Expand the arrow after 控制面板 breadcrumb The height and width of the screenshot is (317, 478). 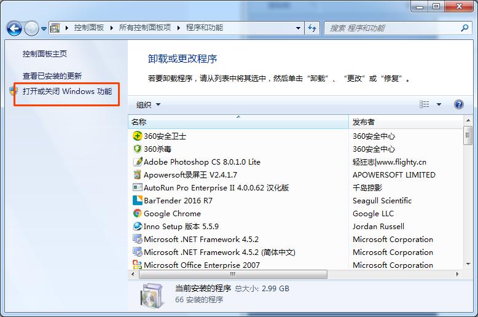(x=112, y=28)
